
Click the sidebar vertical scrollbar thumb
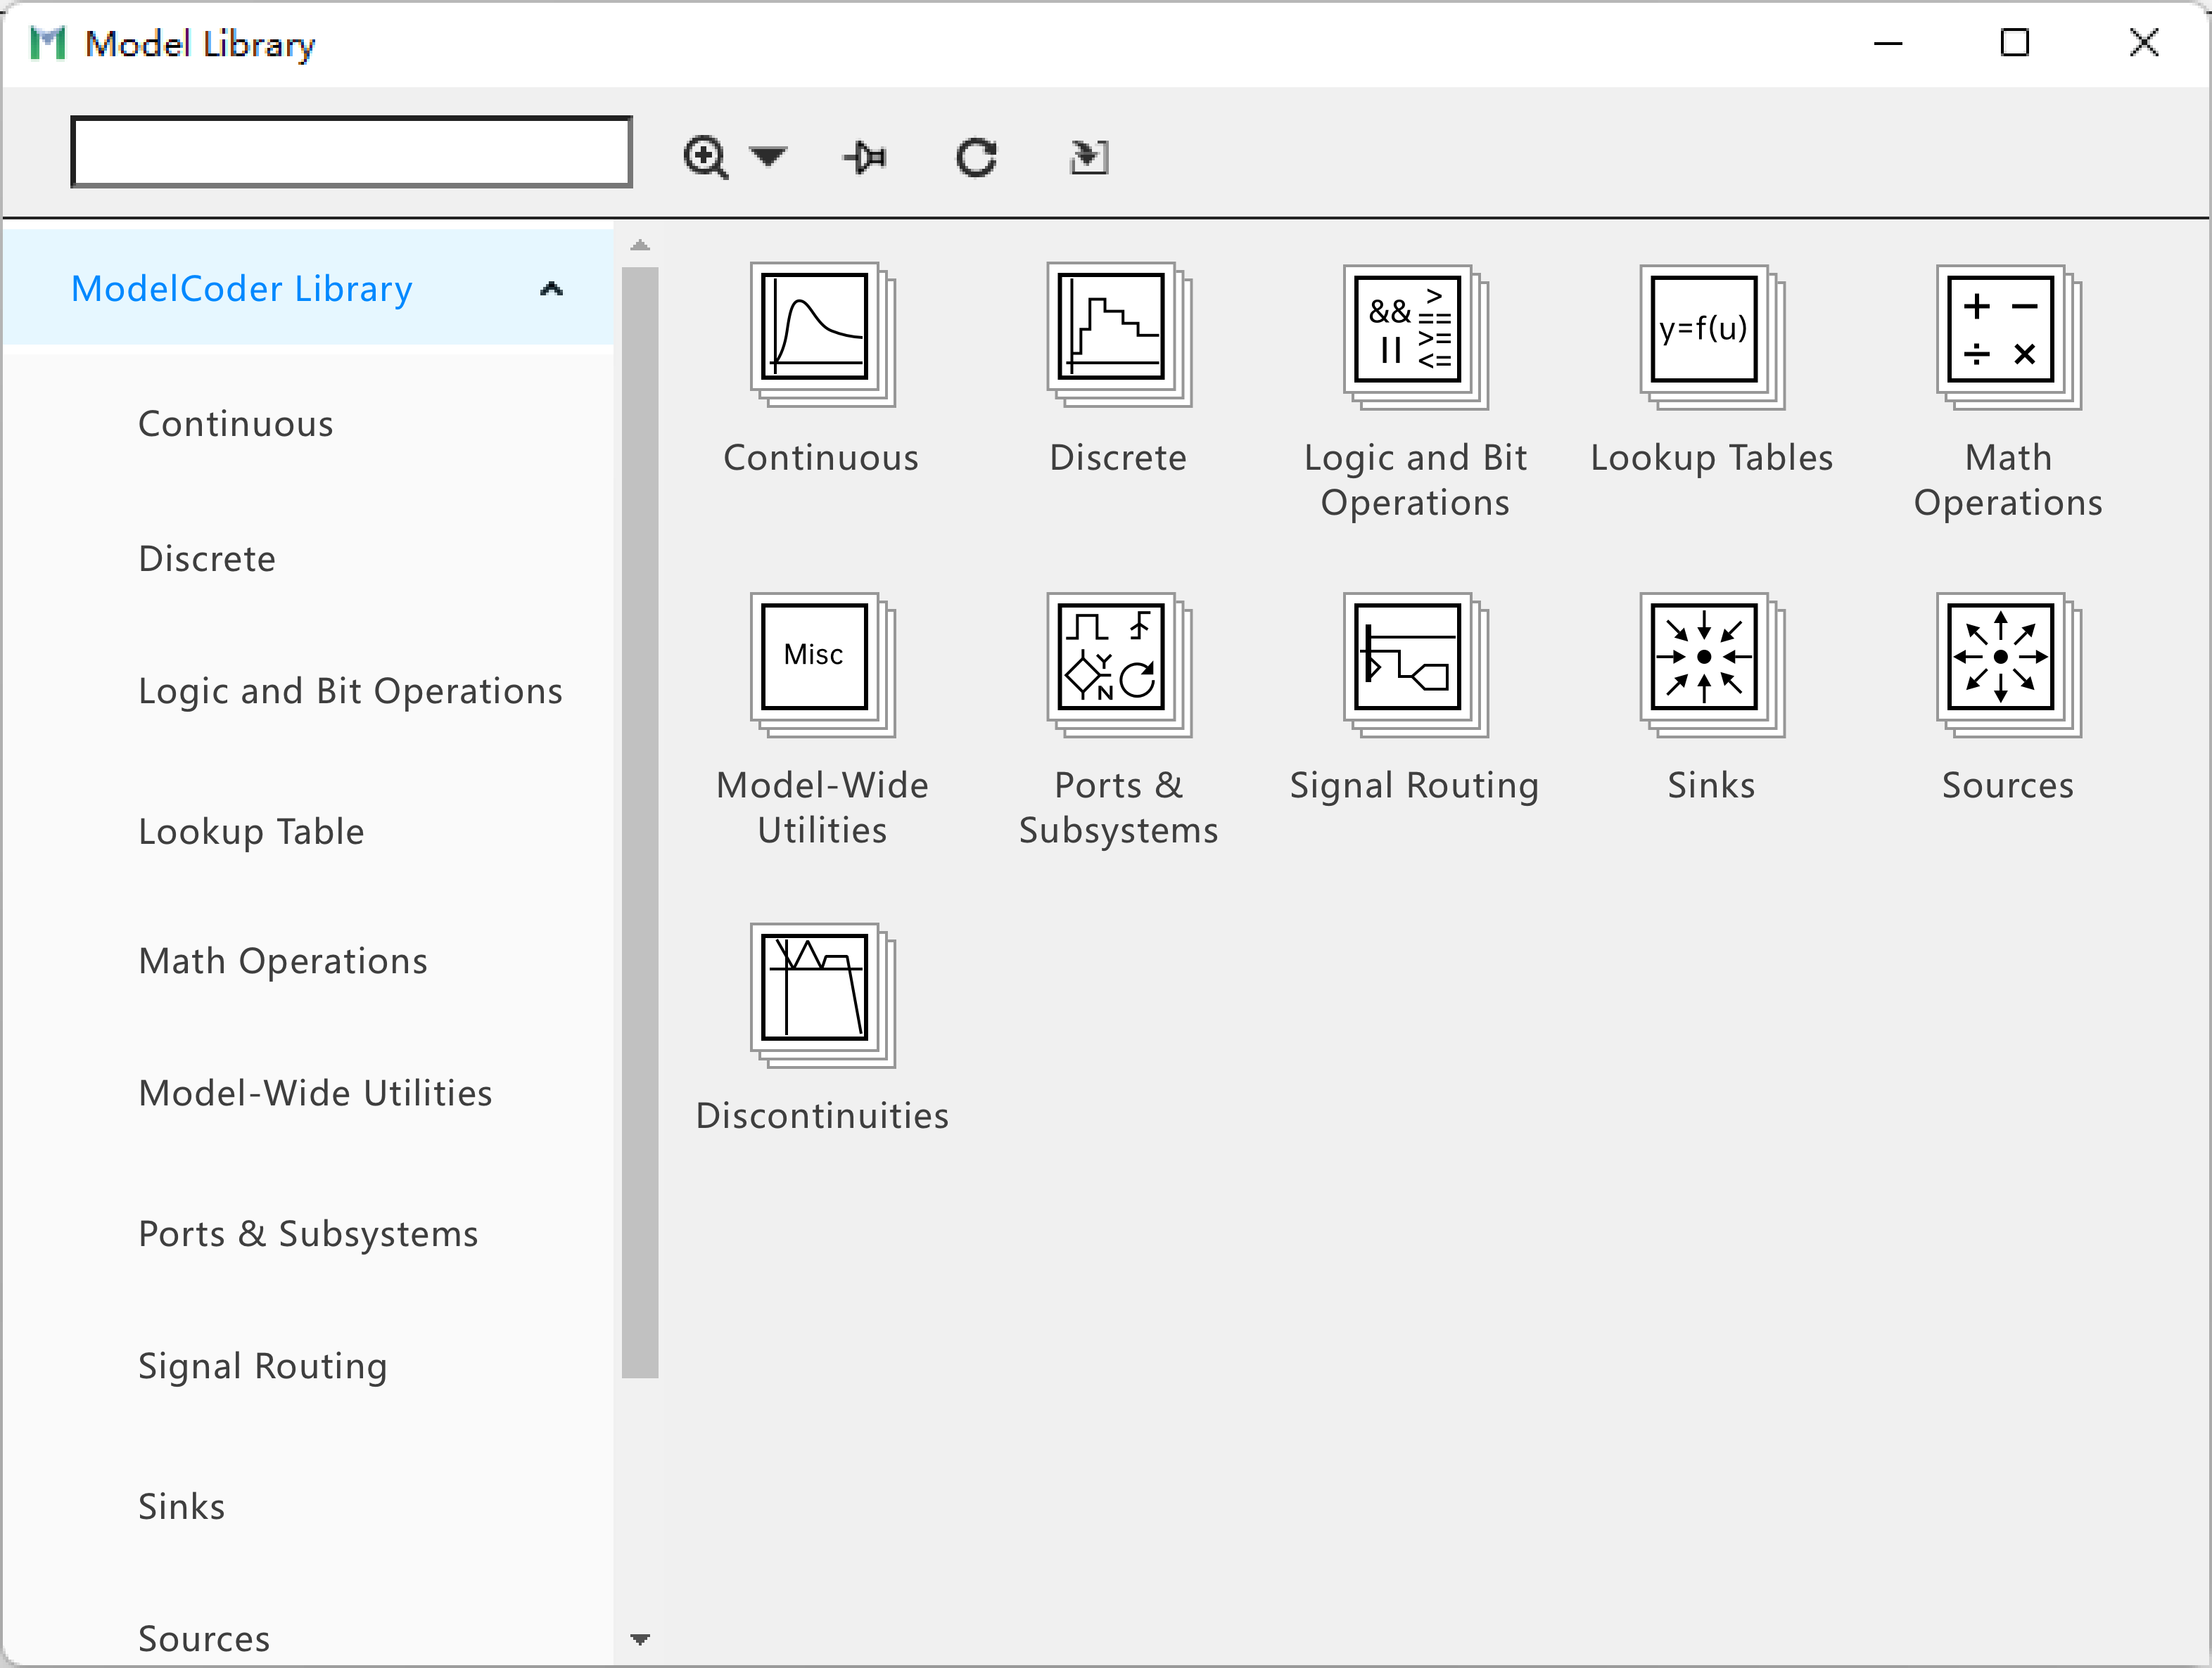point(640,821)
